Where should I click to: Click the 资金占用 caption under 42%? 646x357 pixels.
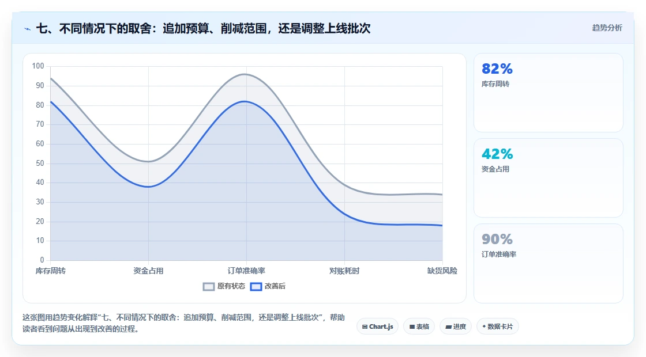click(x=495, y=169)
